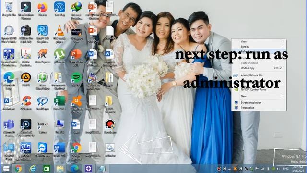Screen dimensions: 307x173
Task: Click the Windows Start button on the taskbar
Action: [6, 169]
